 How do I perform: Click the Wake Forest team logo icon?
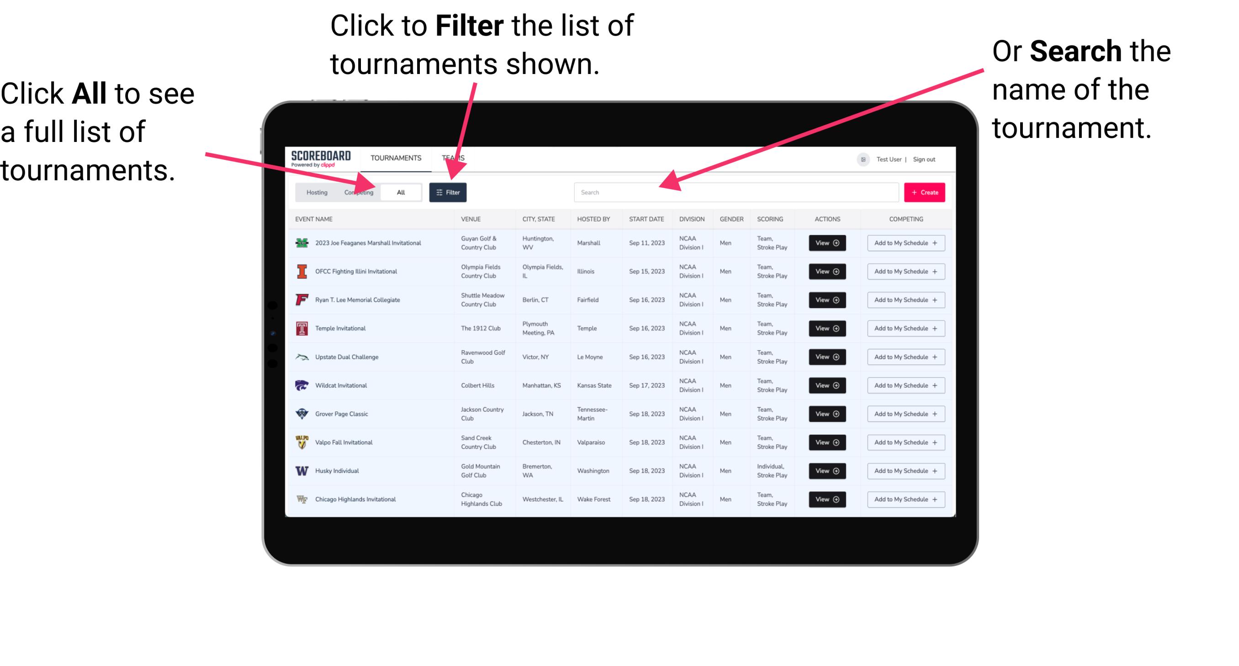(301, 498)
